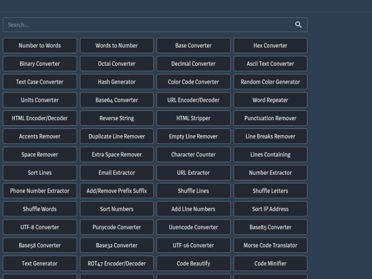Viewport: 372px width, 279px height.
Task: Open the Sort IP Address tool
Action: (x=270, y=210)
